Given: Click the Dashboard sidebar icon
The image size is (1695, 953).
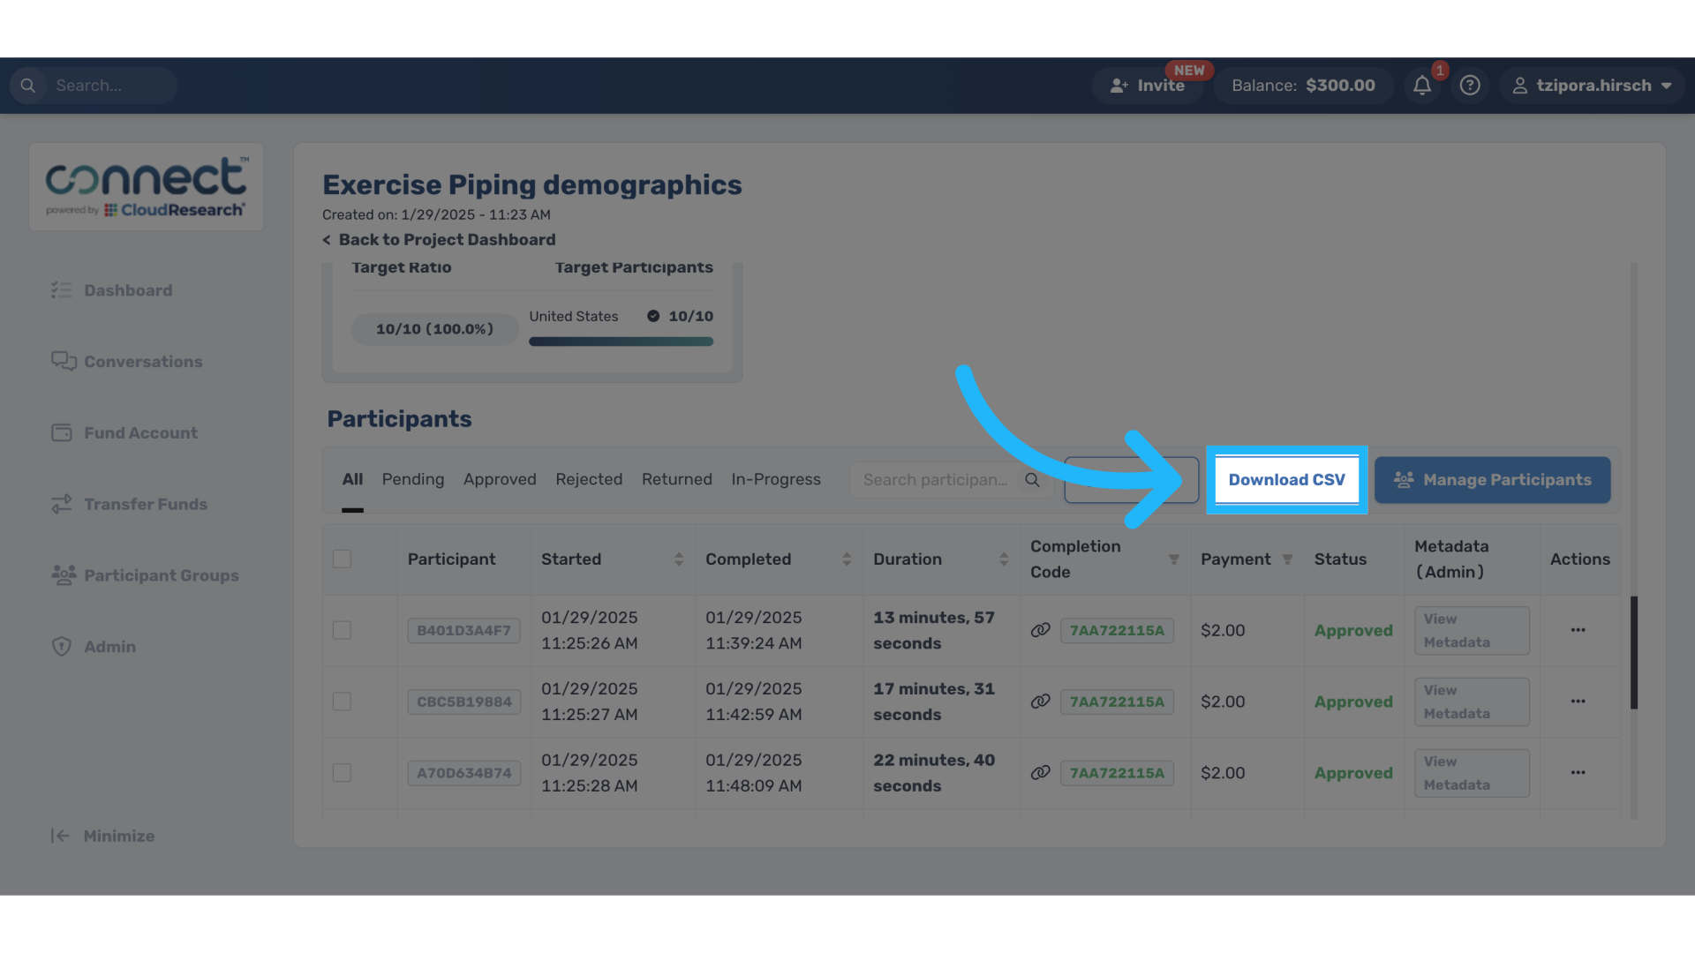Looking at the screenshot, I should tap(62, 290).
